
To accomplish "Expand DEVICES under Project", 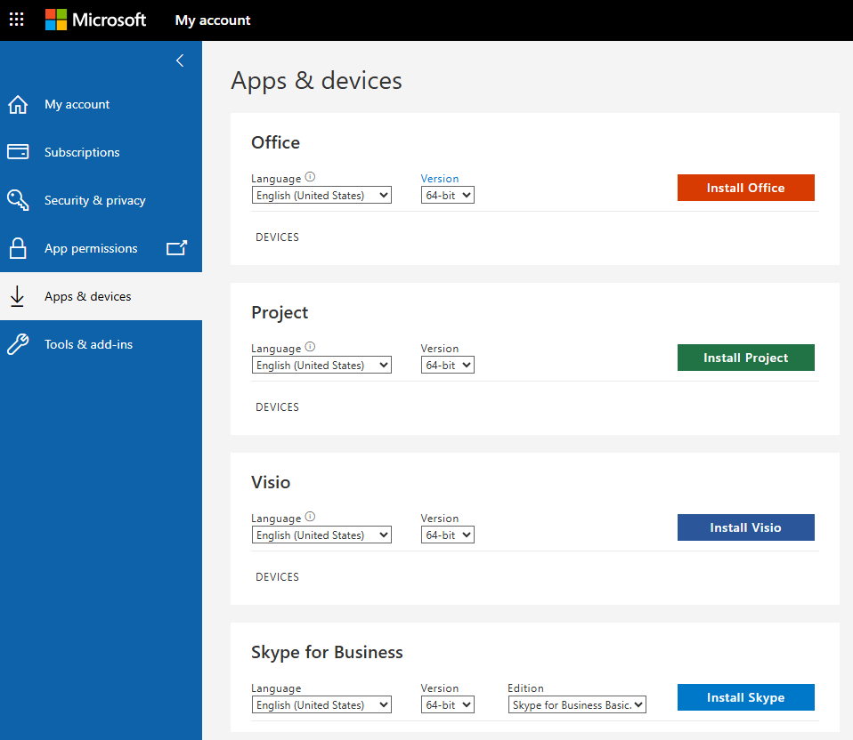I will [x=278, y=407].
